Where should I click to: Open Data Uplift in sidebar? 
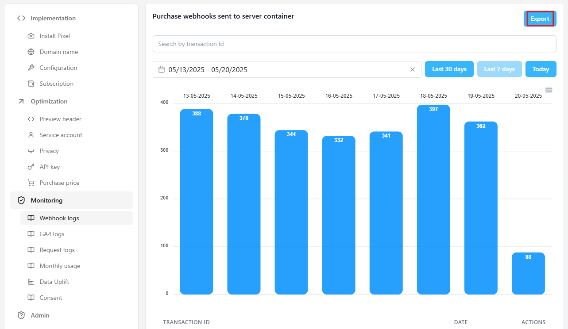coord(54,282)
